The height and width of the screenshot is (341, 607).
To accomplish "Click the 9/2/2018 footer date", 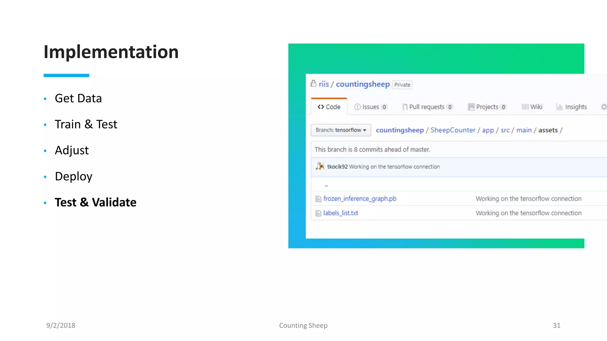I will click(61, 325).
